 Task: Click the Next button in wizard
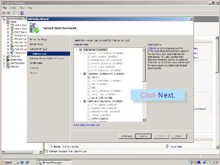click(x=143, y=136)
